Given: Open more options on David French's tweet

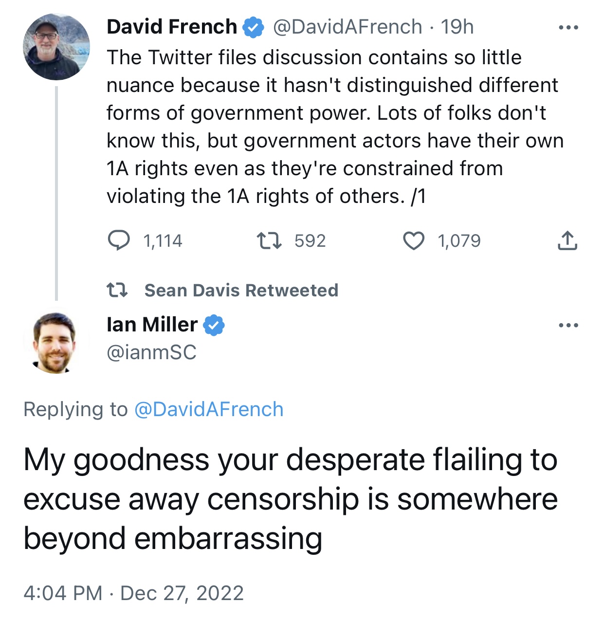Looking at the screenshot, I should pos(568,27).
